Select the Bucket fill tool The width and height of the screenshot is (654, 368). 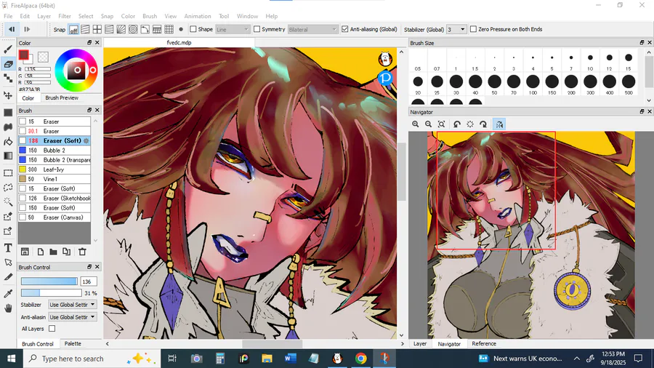[8, 141]
